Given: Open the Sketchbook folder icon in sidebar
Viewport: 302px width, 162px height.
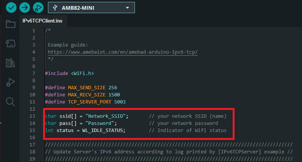Looking at the screenshot, I should coord(10,24).
